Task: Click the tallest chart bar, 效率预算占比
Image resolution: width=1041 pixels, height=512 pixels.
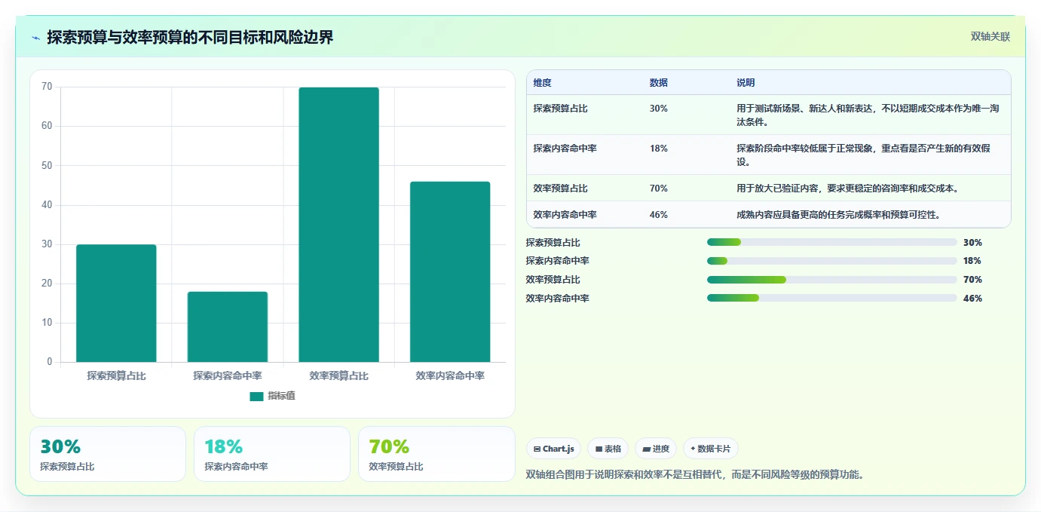Action: (338, 225)
